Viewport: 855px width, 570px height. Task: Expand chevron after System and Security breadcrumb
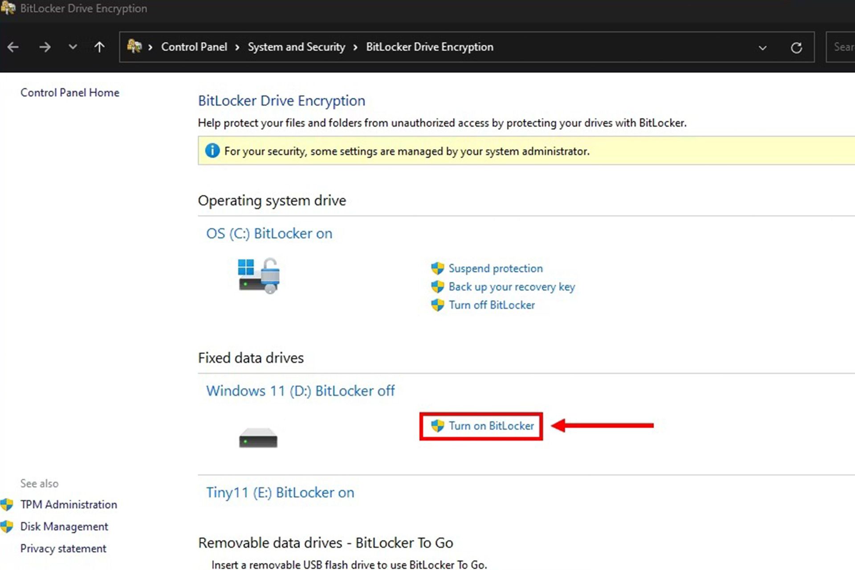pos(355,47)
